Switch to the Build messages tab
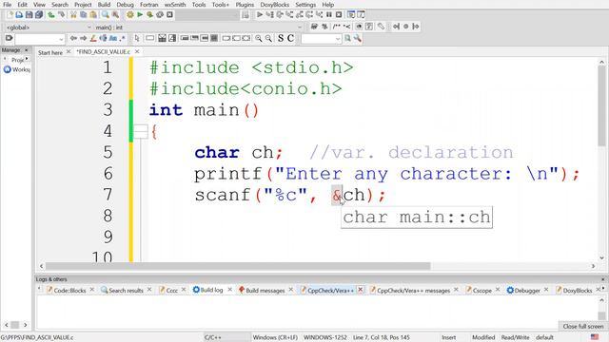The width and height of the screenshot is (609, 342). pyautogui.click(x=265, y=290)
